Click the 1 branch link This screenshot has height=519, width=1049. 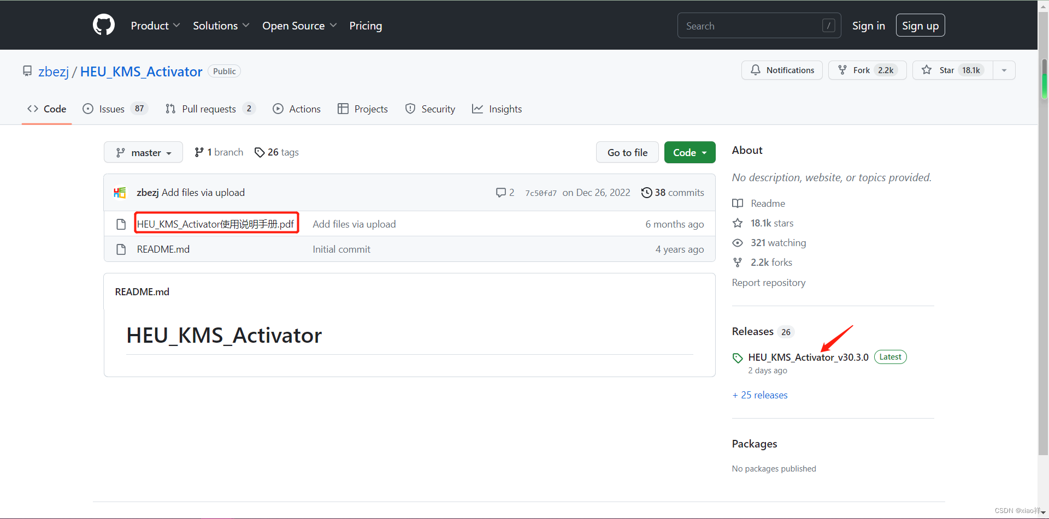[219, 152]
